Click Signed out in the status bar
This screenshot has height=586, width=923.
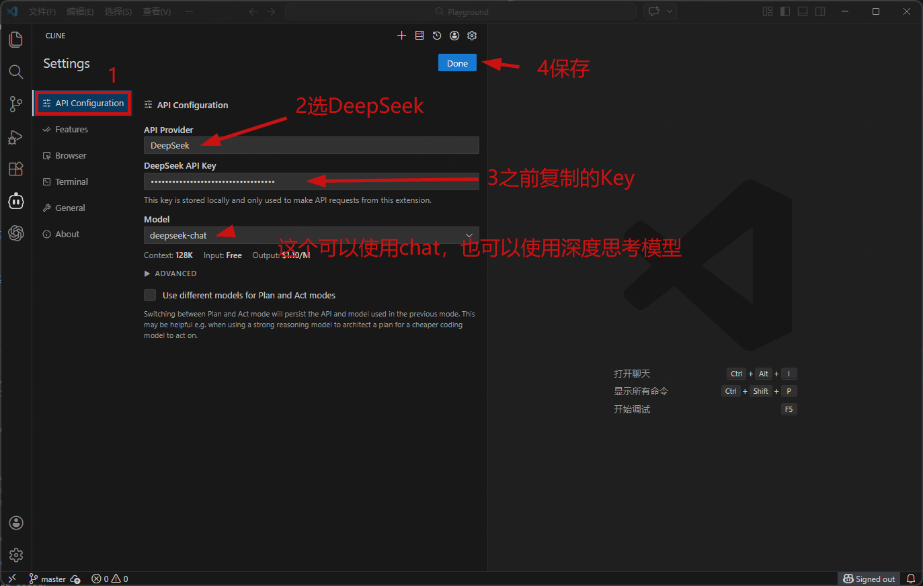pos(869,579)
